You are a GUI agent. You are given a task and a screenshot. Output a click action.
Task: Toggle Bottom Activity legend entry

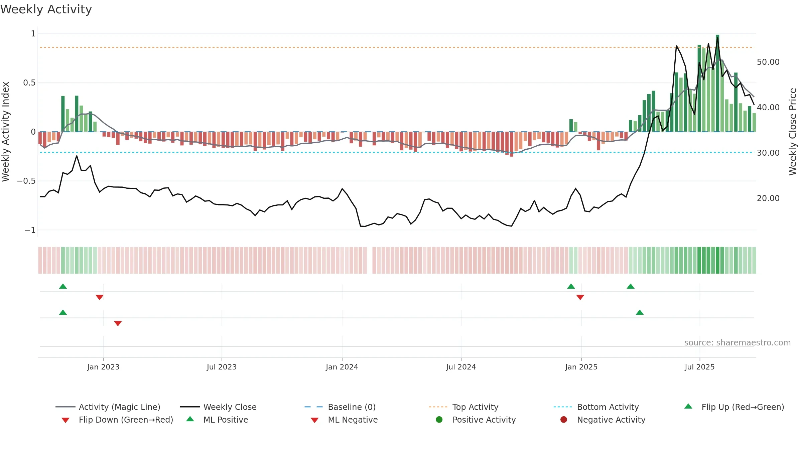596,407
